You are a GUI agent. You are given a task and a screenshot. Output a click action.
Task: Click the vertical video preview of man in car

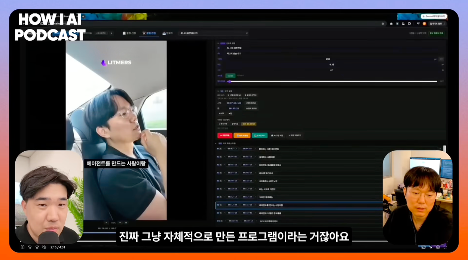[x=116, y=130]
